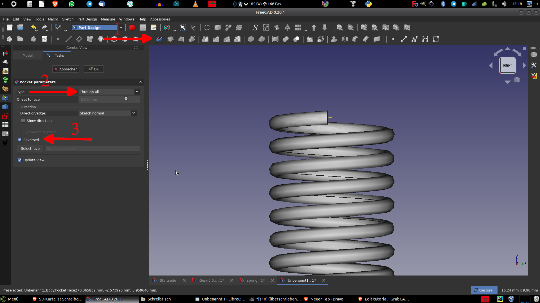Undo the last action
This screenshot has width=540, height=303.
(34, 27)
